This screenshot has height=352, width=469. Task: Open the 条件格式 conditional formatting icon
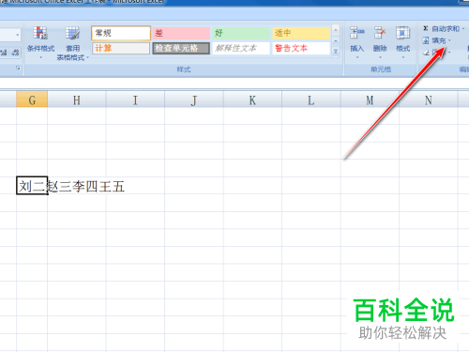pyautogui.click(x=40, y=33)
